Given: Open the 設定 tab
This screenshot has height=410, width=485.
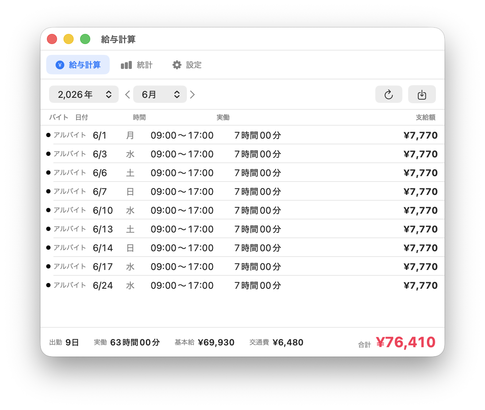Looking at the screenshot, I should pos(187,65).
